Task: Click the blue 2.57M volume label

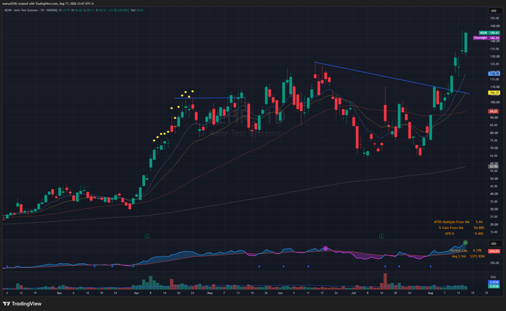Action: point(494,282)
